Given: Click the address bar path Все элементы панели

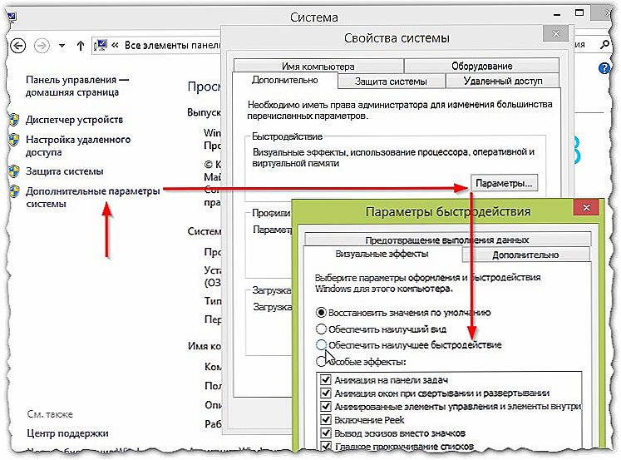Looking at the screenshot, I should 172,45.
